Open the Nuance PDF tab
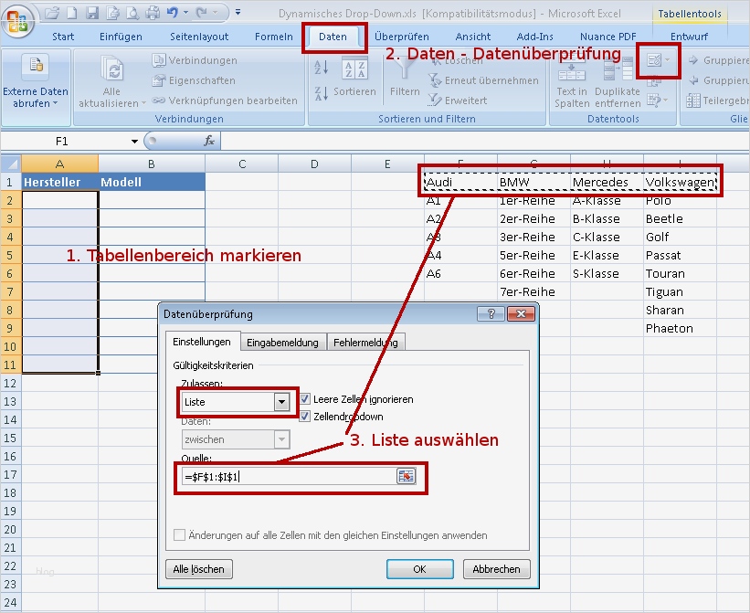 point(607,37)
